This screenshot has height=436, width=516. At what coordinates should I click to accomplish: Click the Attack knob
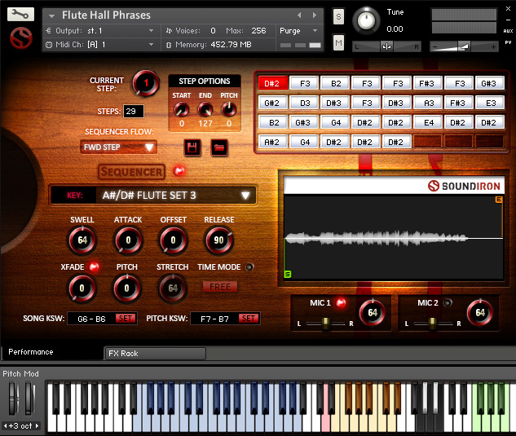128,240
